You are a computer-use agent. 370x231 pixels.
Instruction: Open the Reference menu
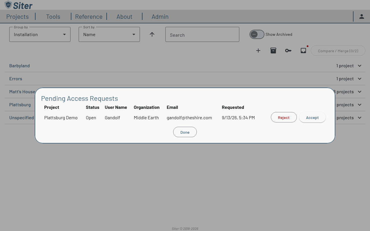89,16
